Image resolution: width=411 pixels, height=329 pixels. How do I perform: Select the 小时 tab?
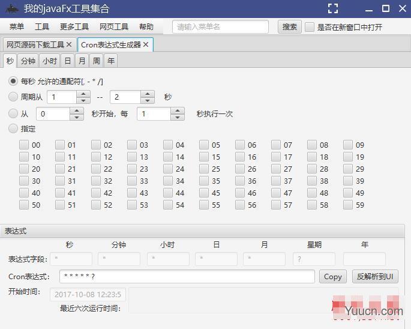tap(50, 61)
